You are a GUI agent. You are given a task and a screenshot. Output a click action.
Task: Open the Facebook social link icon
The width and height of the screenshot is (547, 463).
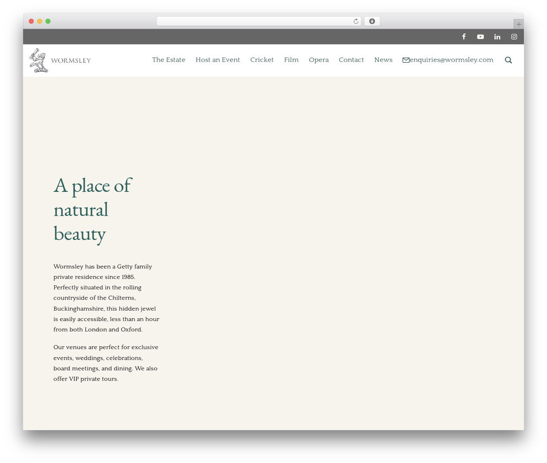tap(464, 37)
